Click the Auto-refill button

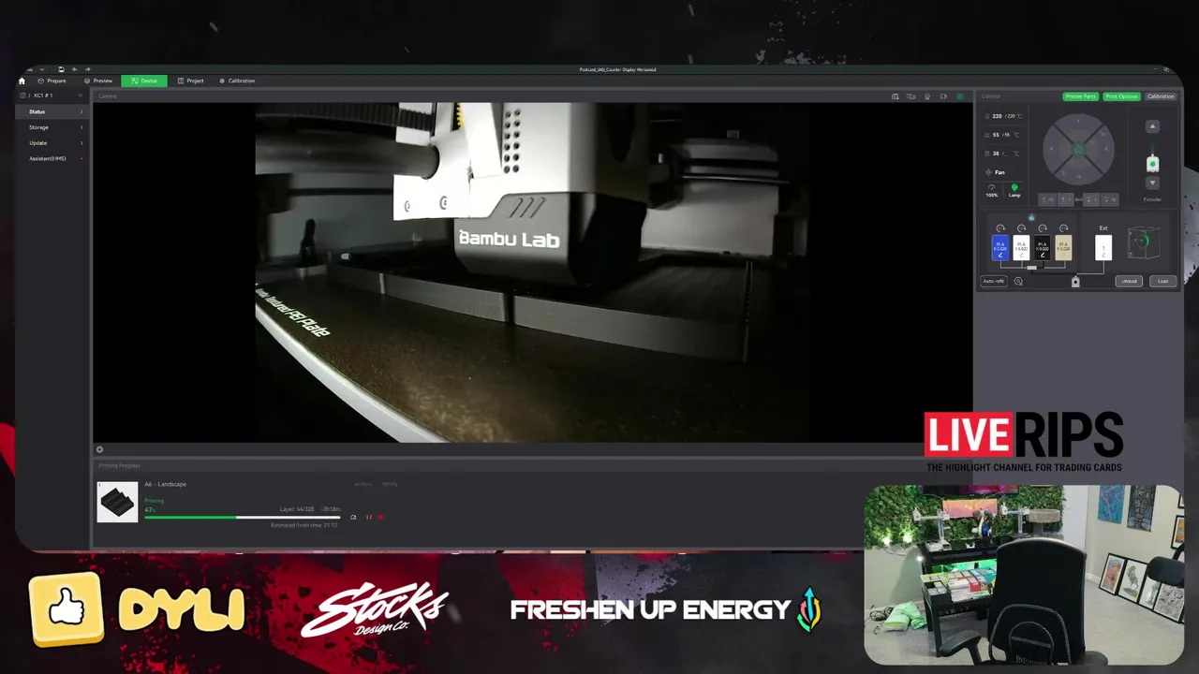(x=994, y=281)
